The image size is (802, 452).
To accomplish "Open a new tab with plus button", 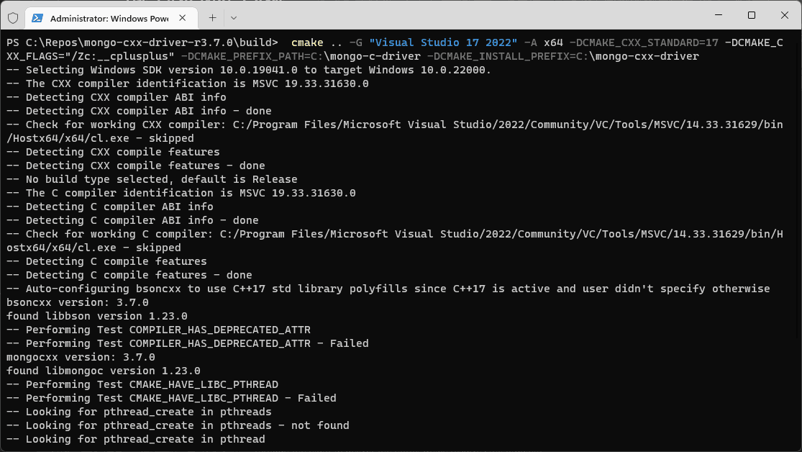I will coord(212,17).
